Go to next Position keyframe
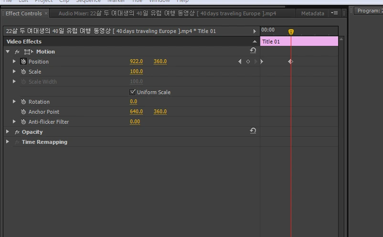Screen dimensions: 383x237 point(256,62)
